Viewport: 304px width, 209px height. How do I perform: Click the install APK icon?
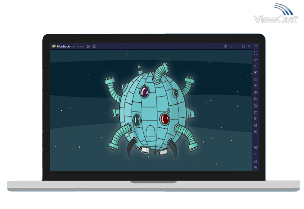coord(256,92)
